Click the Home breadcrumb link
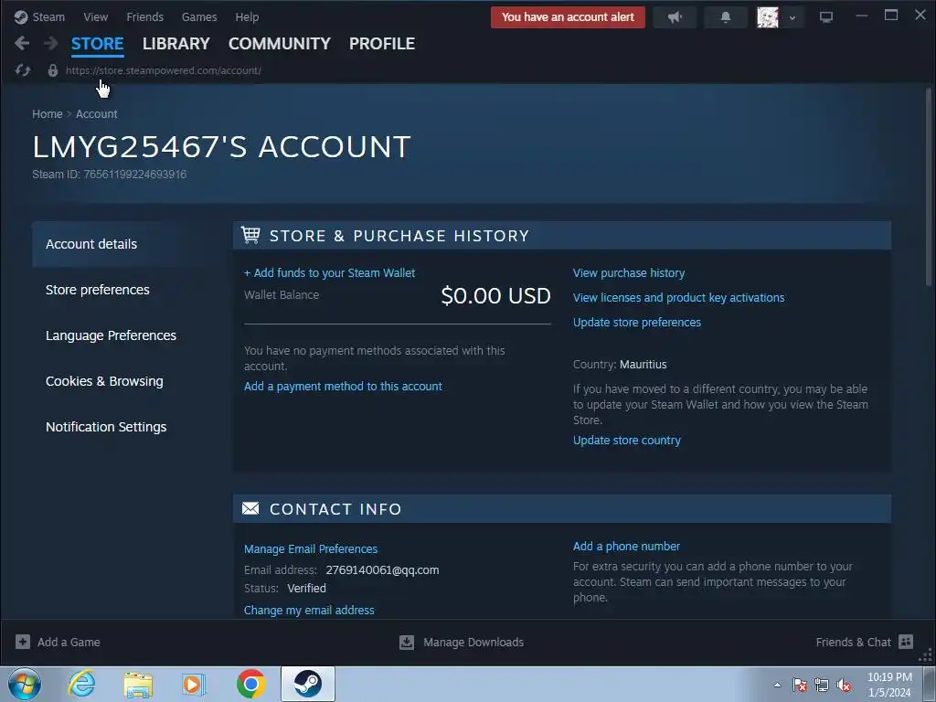The width and height of the screenshot is (936, 702). 48,113
